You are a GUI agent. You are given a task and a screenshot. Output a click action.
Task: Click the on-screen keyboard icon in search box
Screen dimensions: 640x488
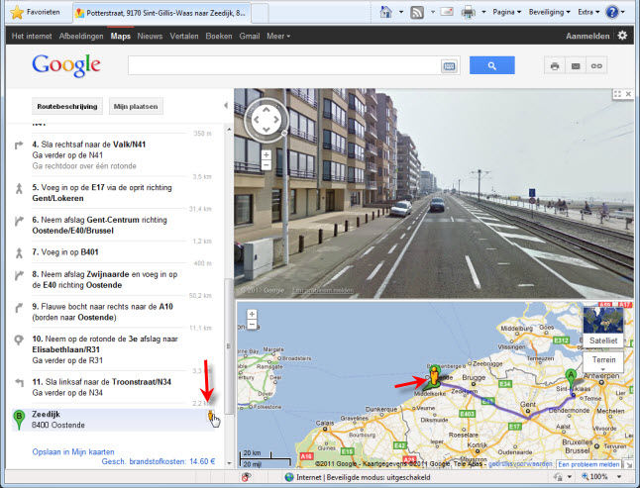coord(449,66)
